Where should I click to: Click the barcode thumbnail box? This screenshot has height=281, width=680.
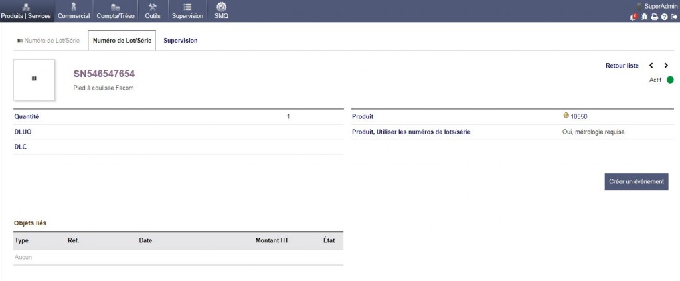[35, 80]
